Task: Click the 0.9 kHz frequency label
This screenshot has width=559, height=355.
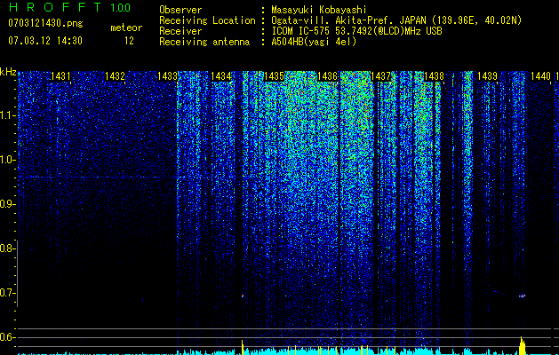Action: point(8,204)
